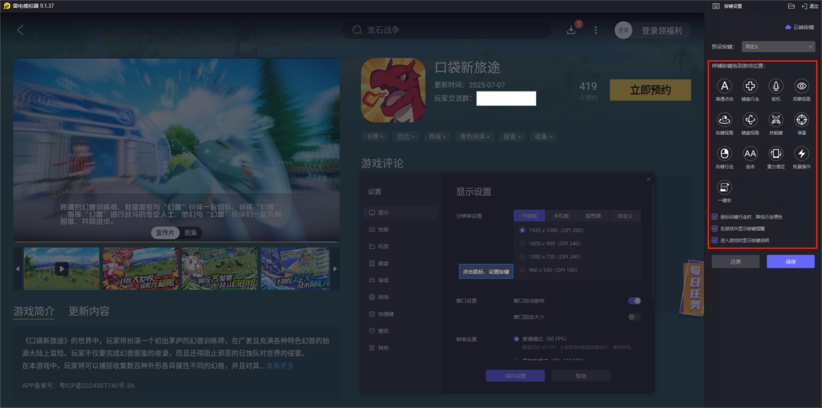The width and height of the screenshot is (822, 408).
Task: Open the 探索 > tag
Action: click(x=513, y=137)
